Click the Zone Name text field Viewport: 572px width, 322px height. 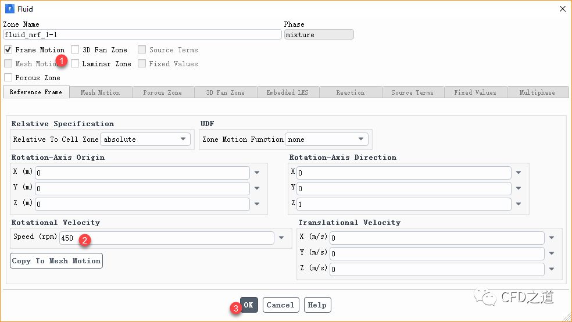click(142, 35)
